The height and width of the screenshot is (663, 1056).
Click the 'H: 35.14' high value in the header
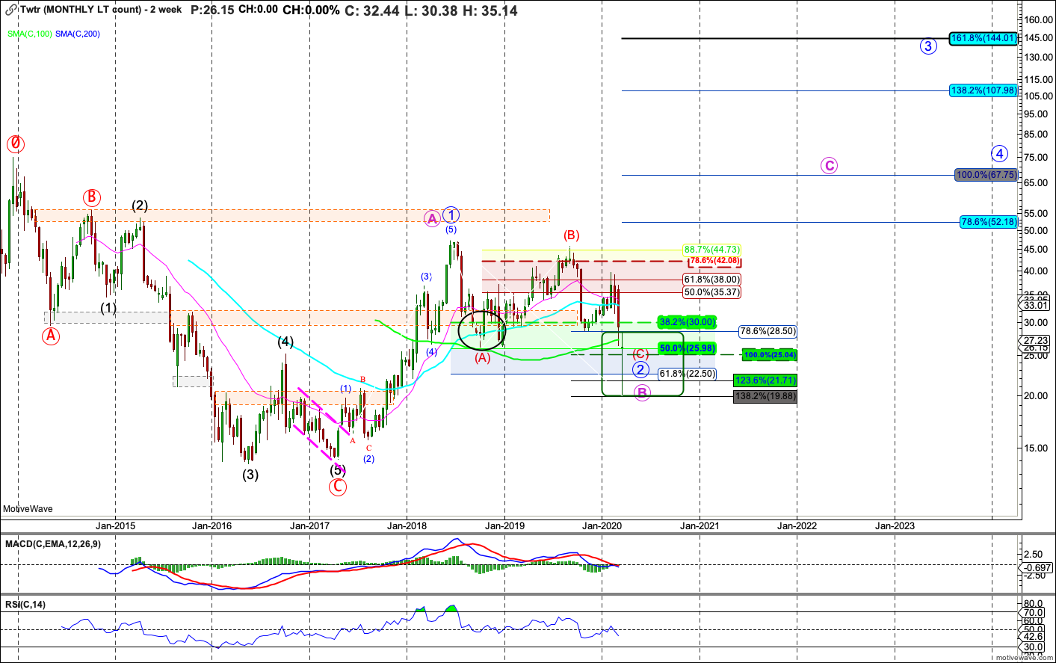click(489, 10)
